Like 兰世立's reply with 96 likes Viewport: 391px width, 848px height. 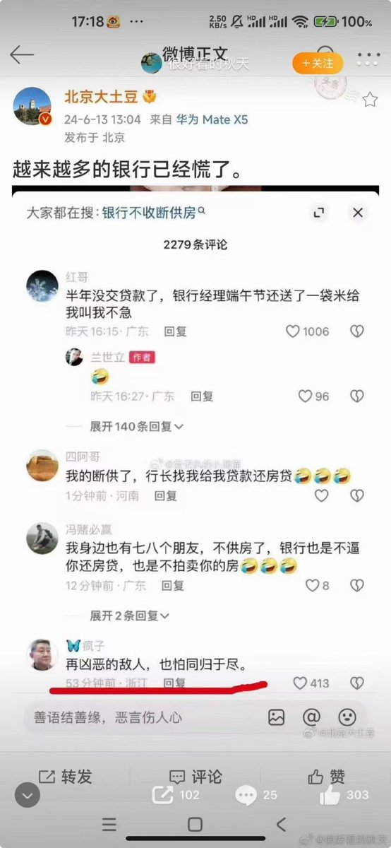[313, 396]
